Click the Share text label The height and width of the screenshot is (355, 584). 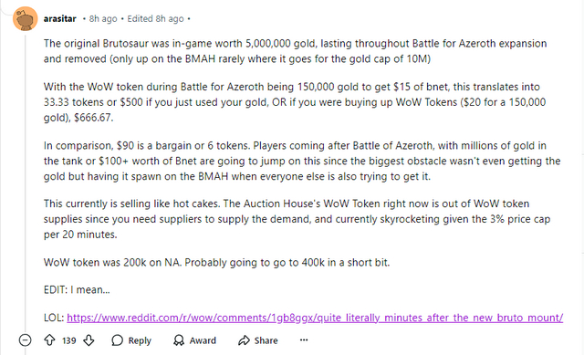coord(266,340)
